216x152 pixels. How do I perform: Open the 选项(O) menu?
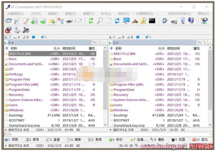(124, 14)
